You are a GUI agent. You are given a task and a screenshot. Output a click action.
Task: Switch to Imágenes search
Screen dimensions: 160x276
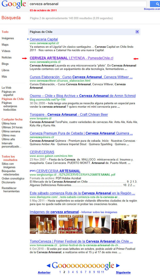[x=8, y=38]
